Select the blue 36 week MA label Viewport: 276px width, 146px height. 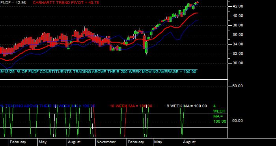[48, 106]
